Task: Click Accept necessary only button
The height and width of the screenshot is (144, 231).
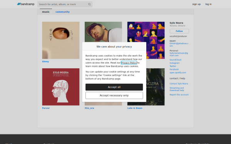Action: pos(114,96)
